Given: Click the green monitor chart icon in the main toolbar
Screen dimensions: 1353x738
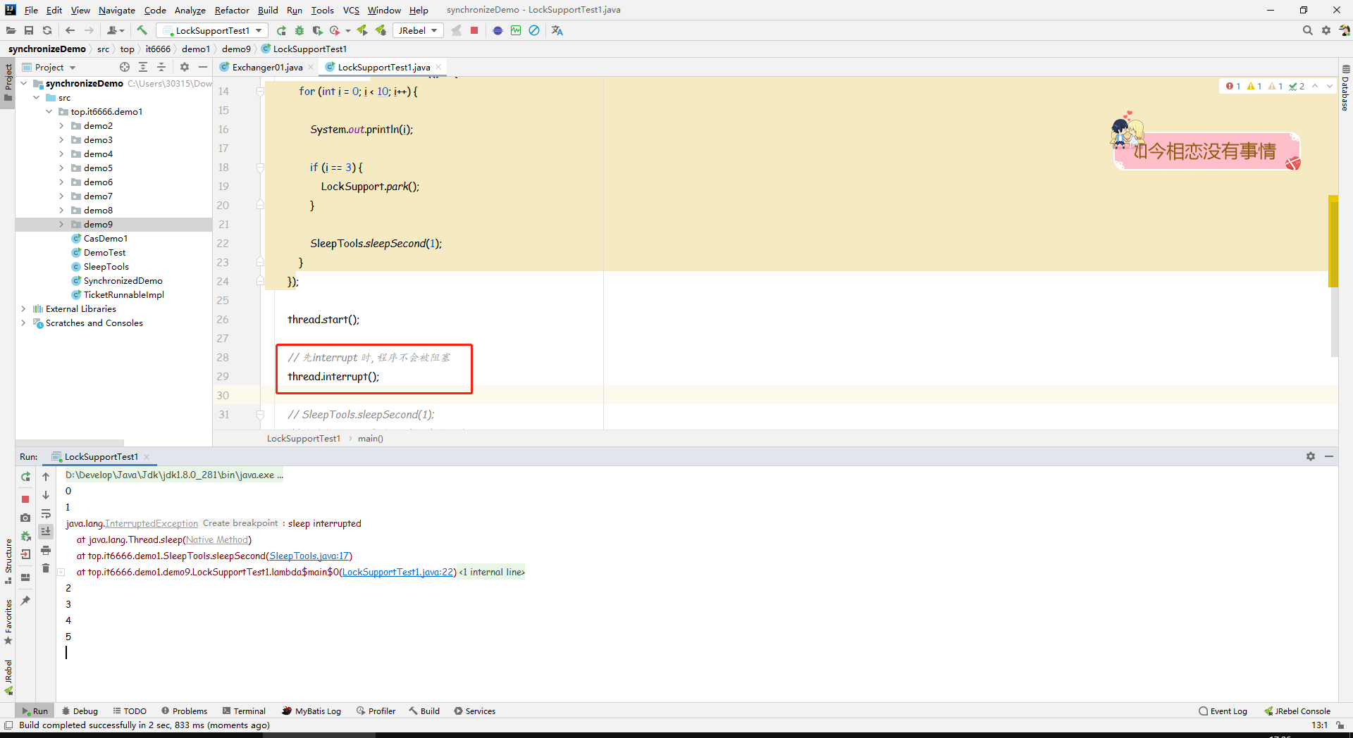Looking at the screenshot, I should pos(516,30).
